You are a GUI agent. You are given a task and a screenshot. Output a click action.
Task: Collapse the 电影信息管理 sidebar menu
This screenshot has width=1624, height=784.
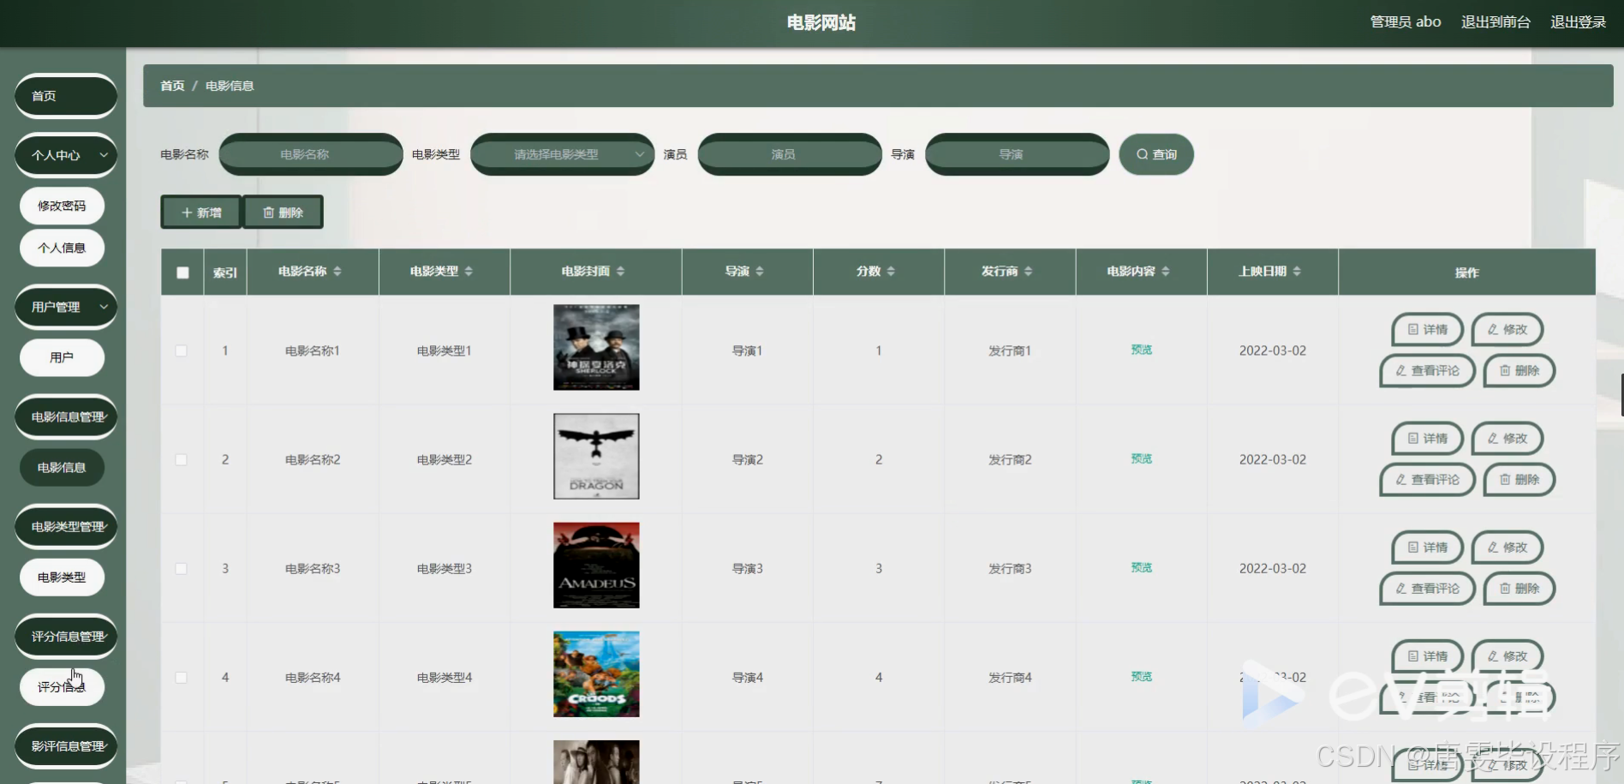point(66,416)
